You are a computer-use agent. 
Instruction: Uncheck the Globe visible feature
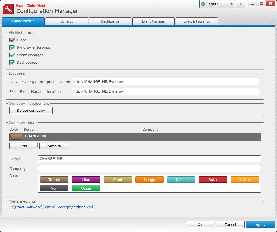coord(12,40)
